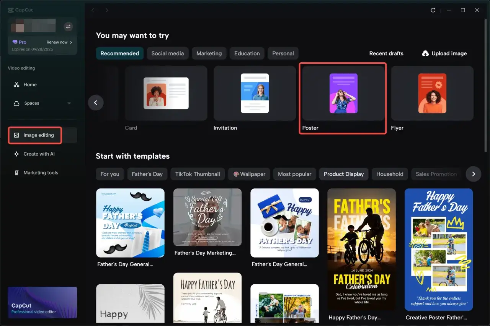Click the Spaces cloud icon
Image resolution: width=490 pixels, height=326 pixels.
coord(16,104)
